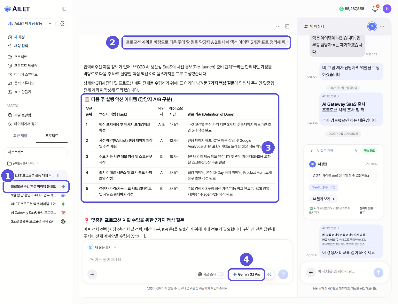Viewport: 398px width, 304px height.
Task: Click cell 경쟁사 가격/기능 비교 시트 업데이트
Action: pyautogui.click(x=126, y=191)
